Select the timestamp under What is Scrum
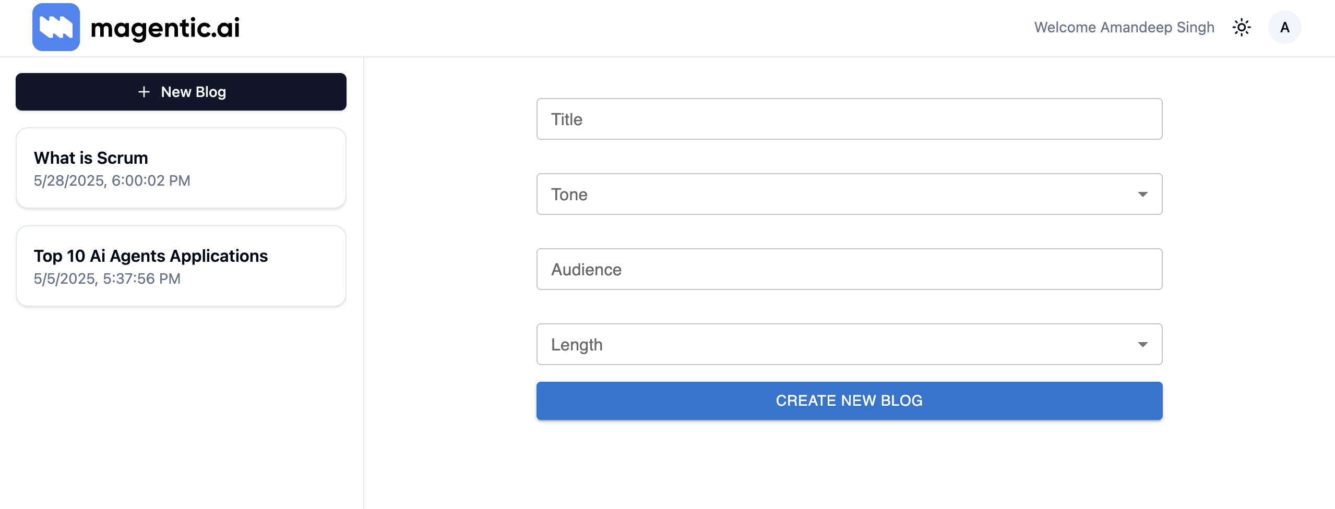This screenshot has width=1335, height=509. pos(112,180)
